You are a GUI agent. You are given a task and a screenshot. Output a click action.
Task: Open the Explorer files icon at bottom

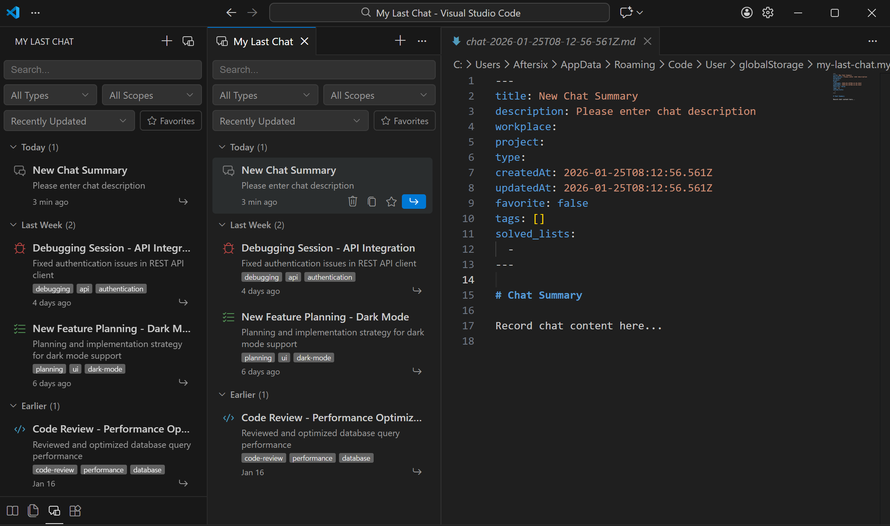click(33, 511)
